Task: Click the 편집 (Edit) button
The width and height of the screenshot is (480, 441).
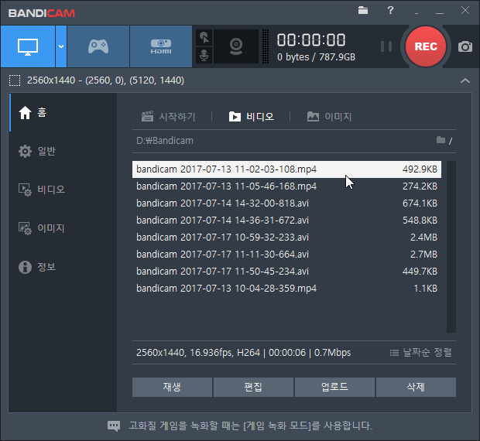Action: click(253, 387)
